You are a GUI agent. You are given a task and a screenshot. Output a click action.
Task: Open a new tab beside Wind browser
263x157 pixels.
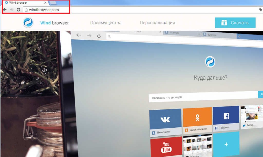click(x=53, y=3)
